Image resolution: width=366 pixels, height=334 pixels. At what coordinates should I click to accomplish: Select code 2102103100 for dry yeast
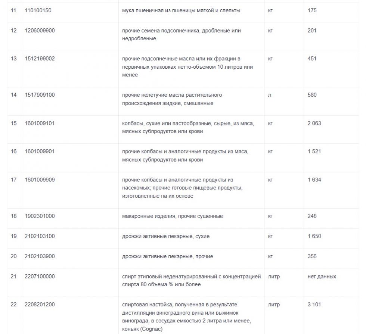(x=40, y=236)
